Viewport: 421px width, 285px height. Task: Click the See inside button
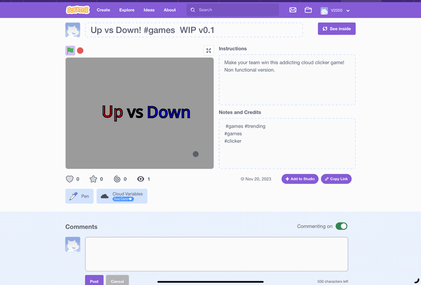pyautogui.click(x=337, y=29)
